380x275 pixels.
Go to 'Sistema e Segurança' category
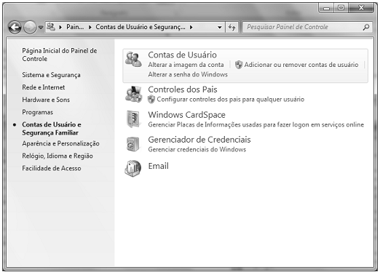[x=51, y=75]
